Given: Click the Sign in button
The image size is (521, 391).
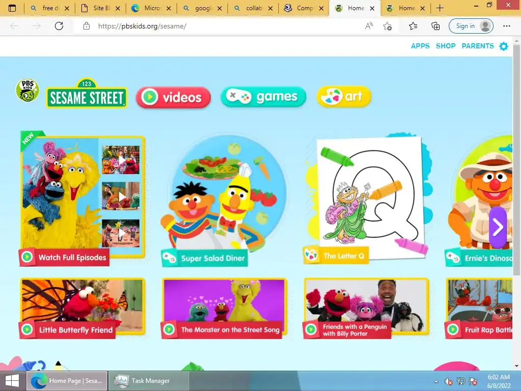Looking at the screenshot, I should pos(471,26).
